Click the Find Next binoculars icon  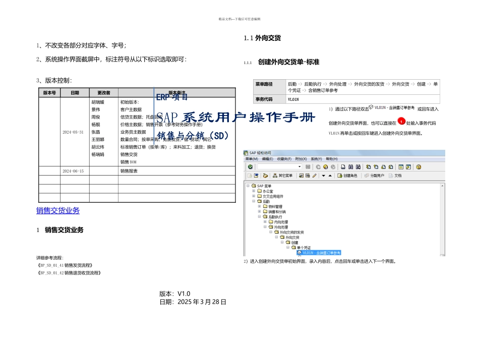(x=358, y=167)
